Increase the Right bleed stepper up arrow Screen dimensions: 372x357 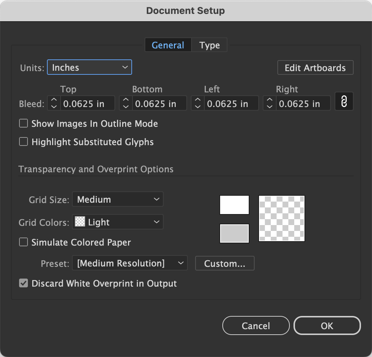point(270,100)
